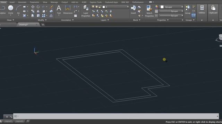222x124 pixels.
Task: Select the Stretch tool in Modify panel
Action: click(33, 15)
